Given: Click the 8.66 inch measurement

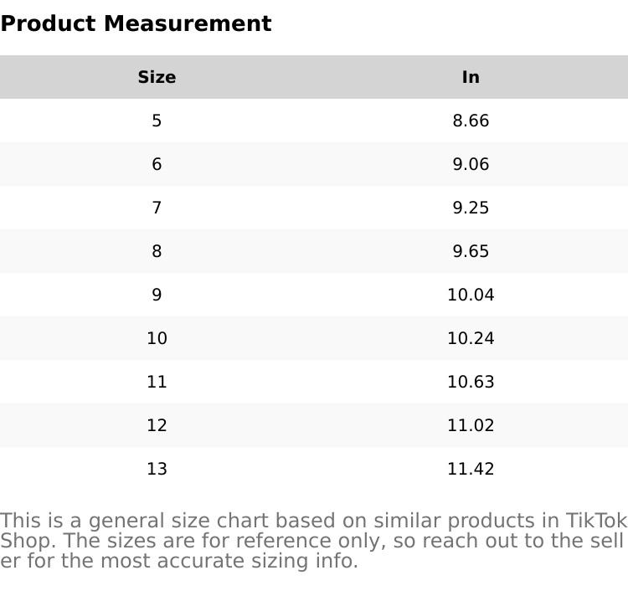Looking at the screenshot, I should pos(471,121).
